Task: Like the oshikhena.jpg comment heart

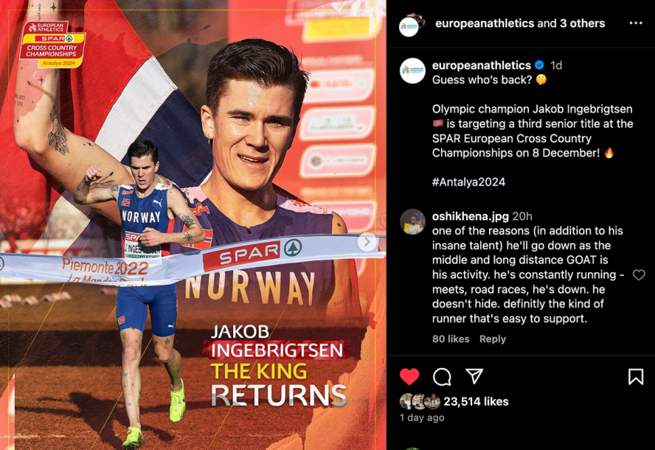Action: 639,275
